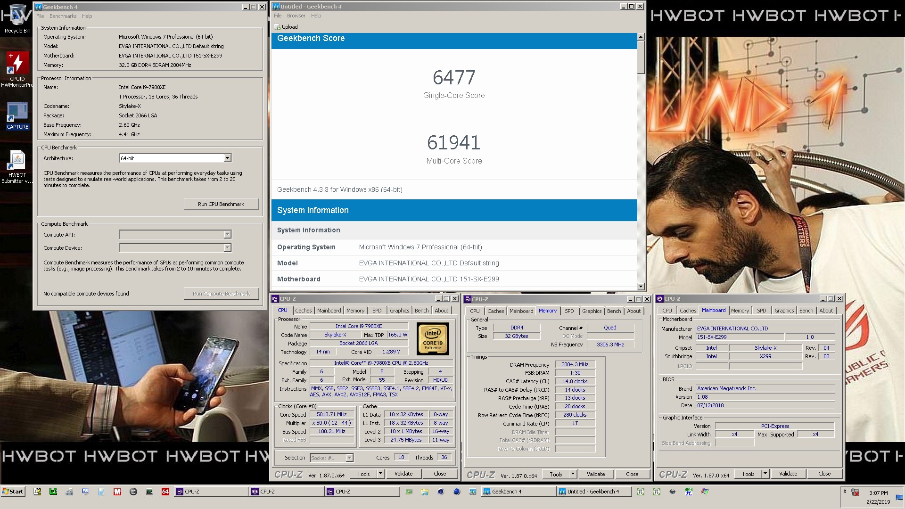Open the dark round quick launch icon
905x509 pixels.
point(133,492)
